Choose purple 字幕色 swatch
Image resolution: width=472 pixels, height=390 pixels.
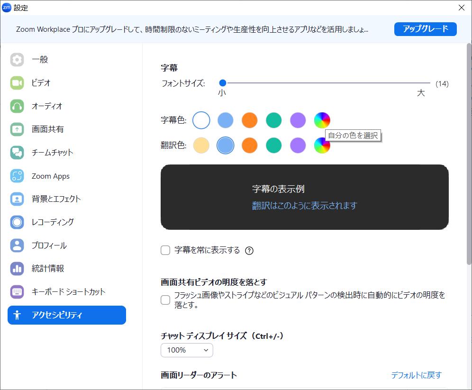point(298,120)
